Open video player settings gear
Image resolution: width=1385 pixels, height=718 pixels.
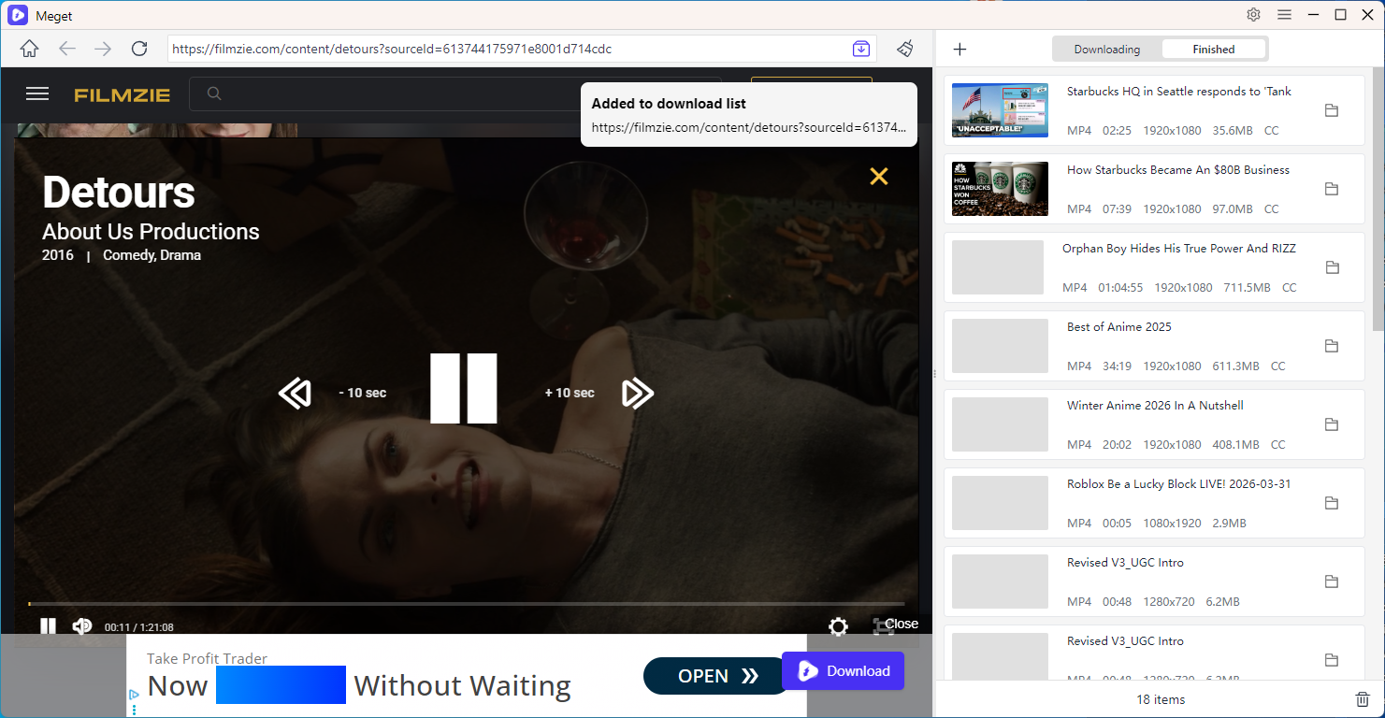tap(838, 626)
